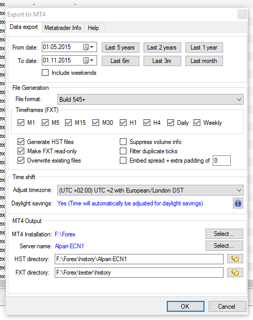Viewport: 253px width, 320px height.
Task: Open the From date calendar picker
Action: 88,47
